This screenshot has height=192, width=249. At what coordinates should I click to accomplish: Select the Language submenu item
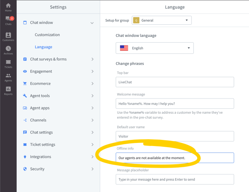(43, 47)
